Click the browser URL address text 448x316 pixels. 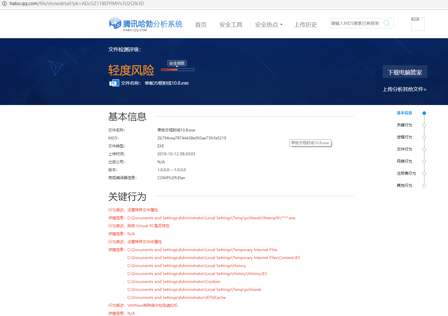click(x=77, y=4)
